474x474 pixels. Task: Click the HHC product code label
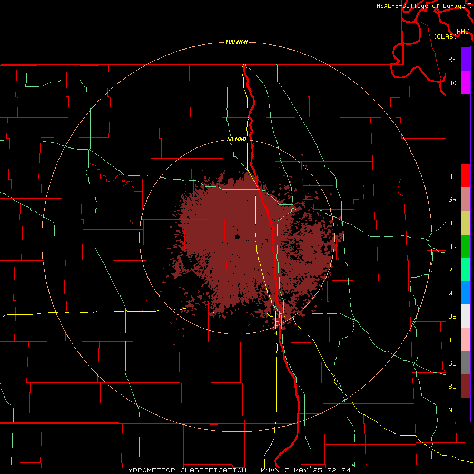463,32
